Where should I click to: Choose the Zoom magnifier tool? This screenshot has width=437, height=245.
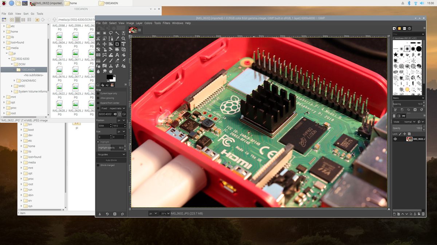[x=123, y=38]
